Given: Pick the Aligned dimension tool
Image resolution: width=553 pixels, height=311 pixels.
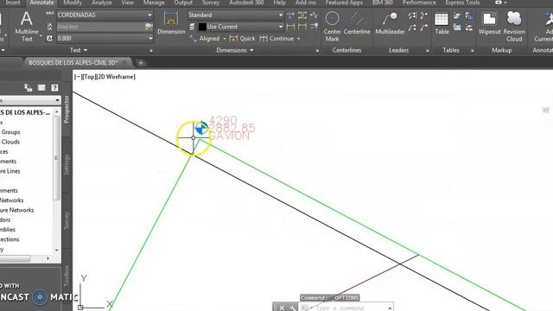Looking at the screenshot, I should 204,38.
